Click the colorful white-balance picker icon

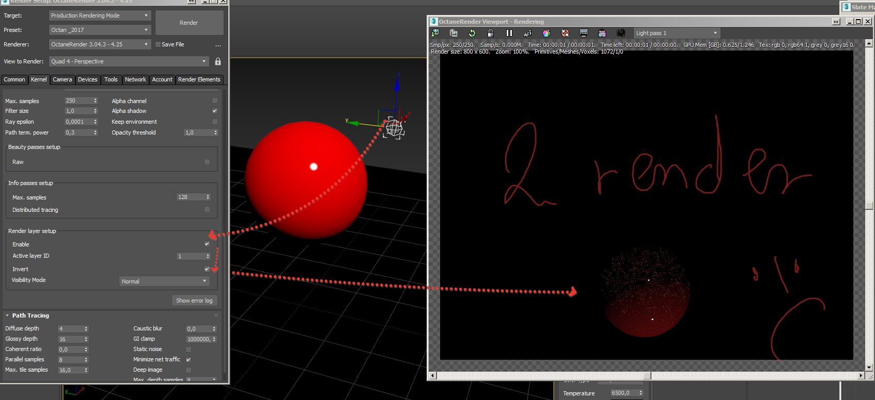pos(546,33)
